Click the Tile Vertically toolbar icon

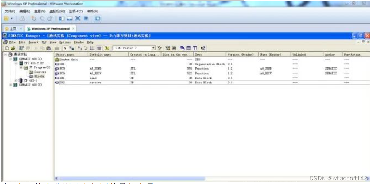coord(195,48)
